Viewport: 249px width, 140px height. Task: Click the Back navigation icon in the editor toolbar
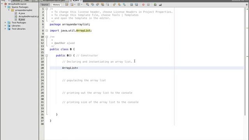click(x=72, y=5)
